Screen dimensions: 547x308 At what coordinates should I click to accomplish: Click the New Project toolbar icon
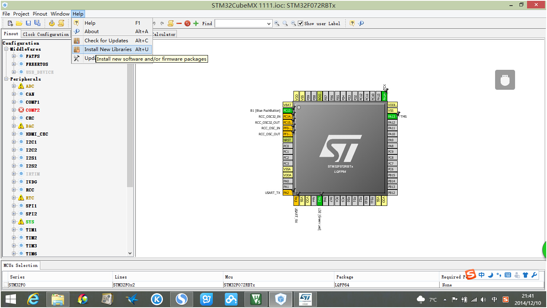point(10,24)
